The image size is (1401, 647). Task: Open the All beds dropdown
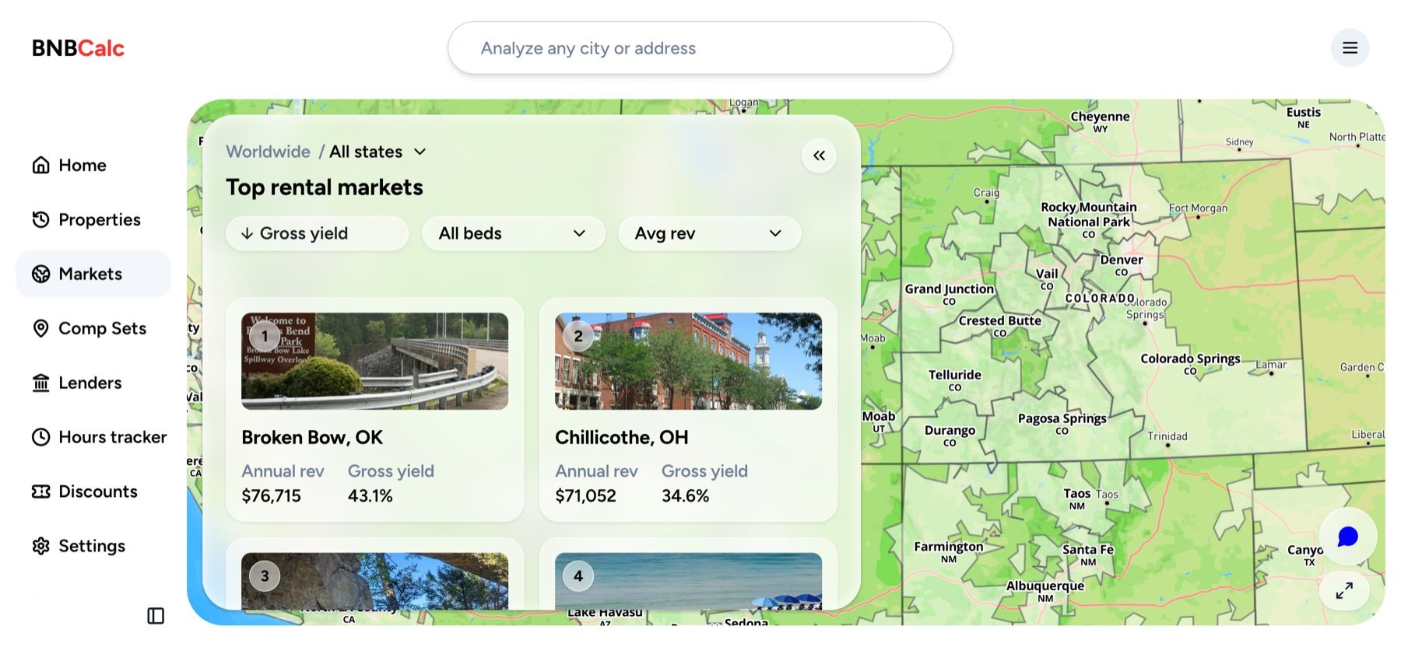coord(513,233)
